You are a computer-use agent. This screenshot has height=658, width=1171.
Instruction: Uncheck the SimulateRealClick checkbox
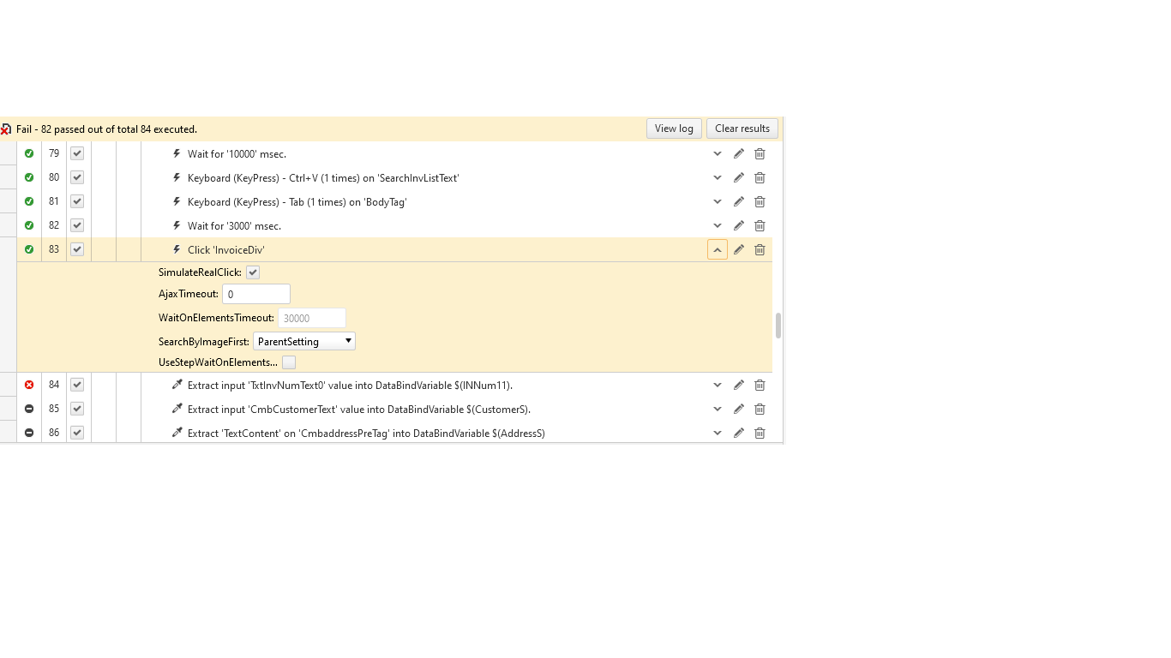pos(253,272)
